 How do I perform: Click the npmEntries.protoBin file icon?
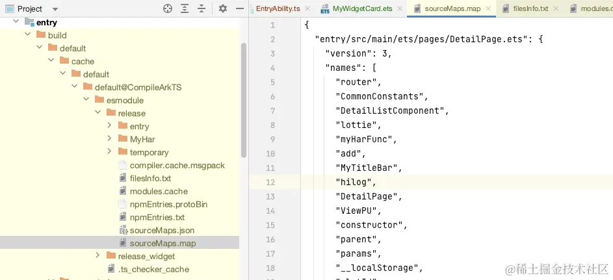123,204
